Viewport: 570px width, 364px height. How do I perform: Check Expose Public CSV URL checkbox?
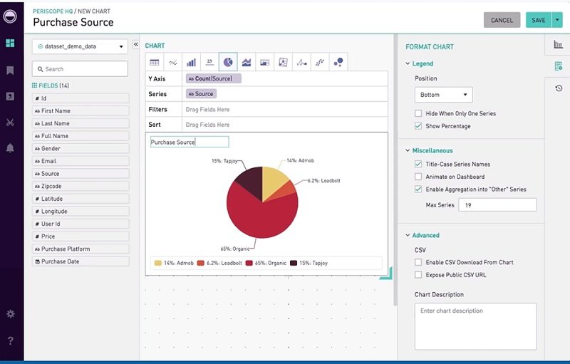tap(418, 275)
